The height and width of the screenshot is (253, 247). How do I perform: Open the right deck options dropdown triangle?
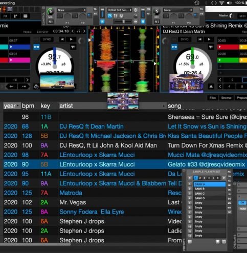pyautogui.click(x=211, y=47)
